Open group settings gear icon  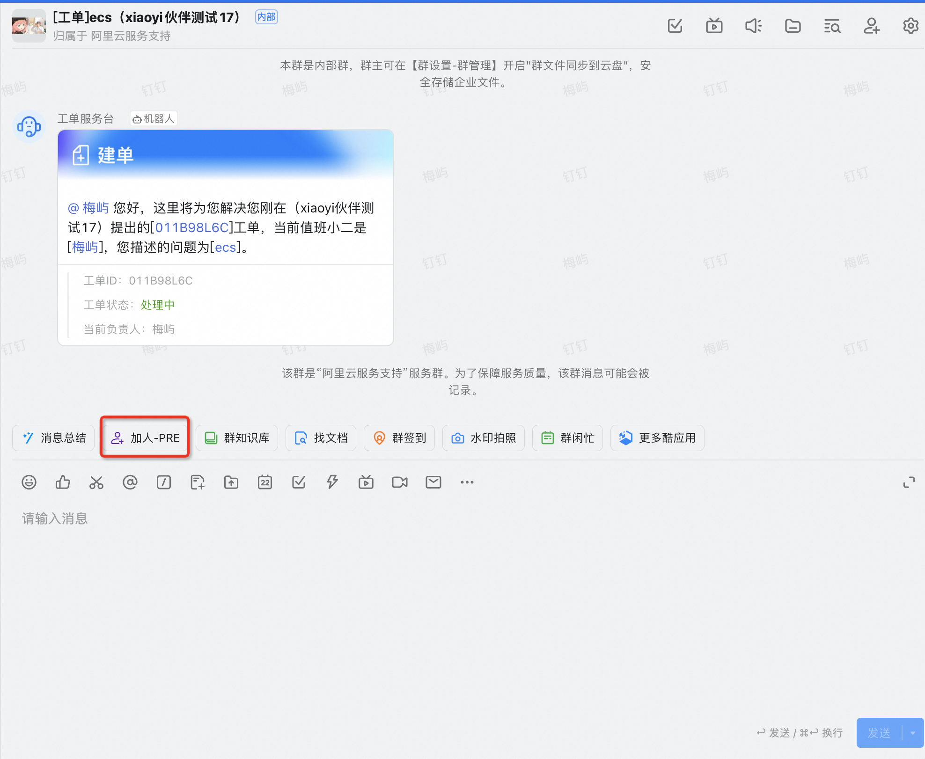pyautogui.click(x=910, y=26)
